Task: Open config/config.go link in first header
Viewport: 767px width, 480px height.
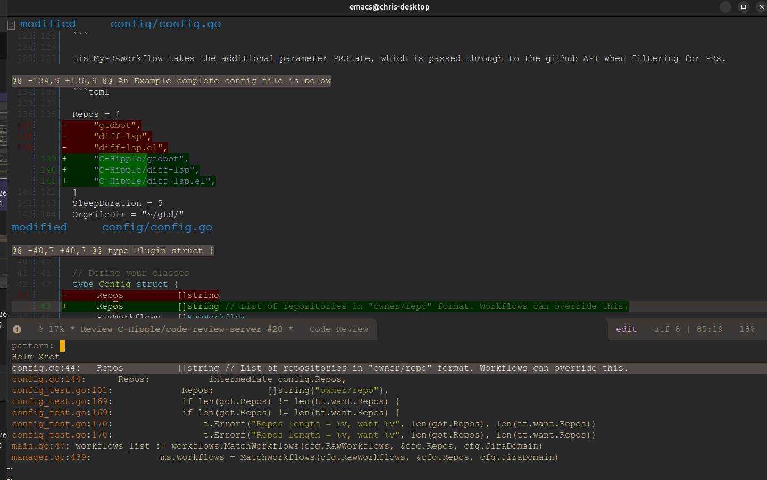Action: (x=165, y=24)
